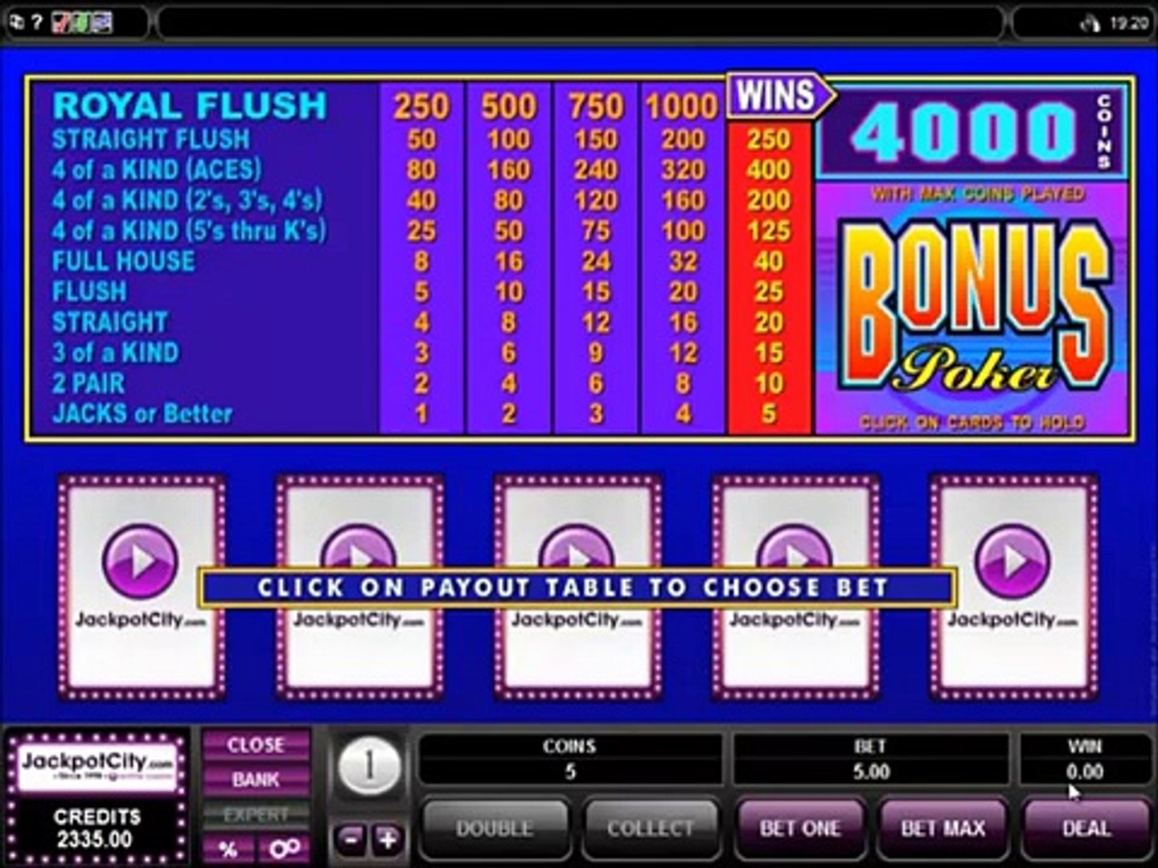
Task: Click the COLLECT button
Action: coord(651,829)
